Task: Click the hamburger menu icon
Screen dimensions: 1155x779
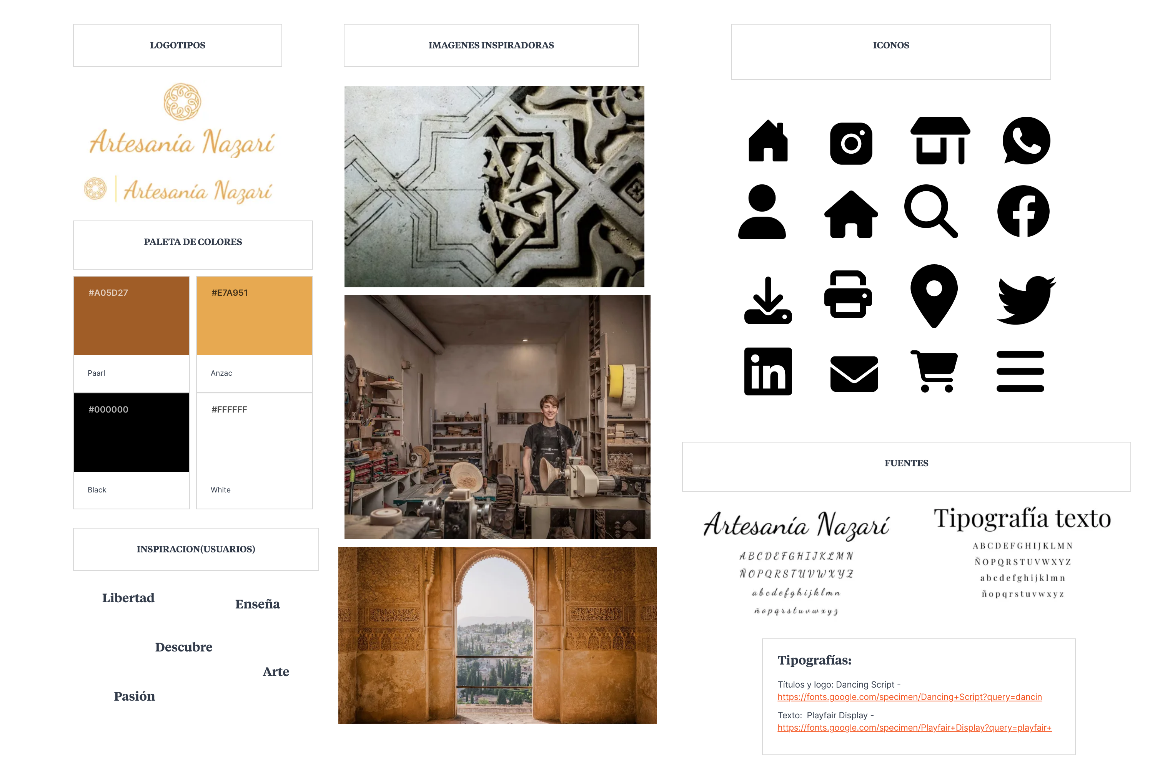Action: point(1020,371)
